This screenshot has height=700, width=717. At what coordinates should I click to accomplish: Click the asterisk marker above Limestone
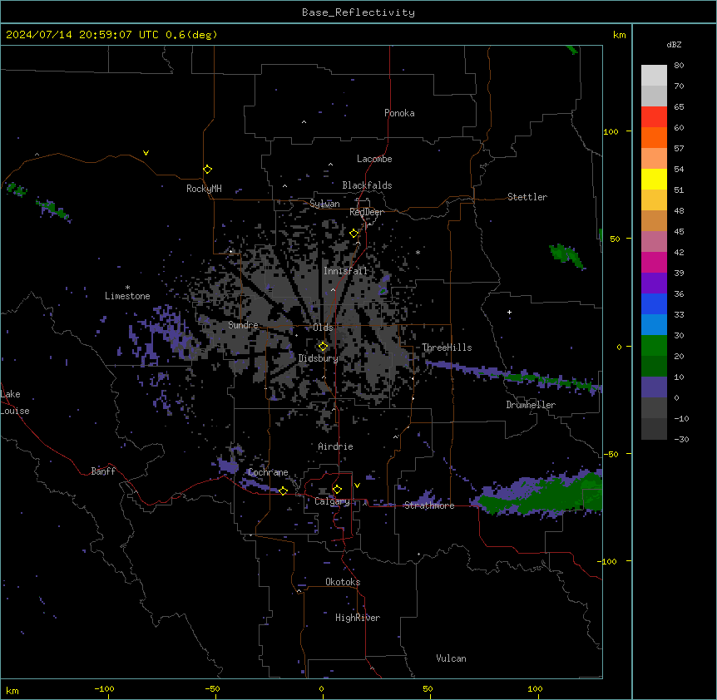[x=127, y=288]
